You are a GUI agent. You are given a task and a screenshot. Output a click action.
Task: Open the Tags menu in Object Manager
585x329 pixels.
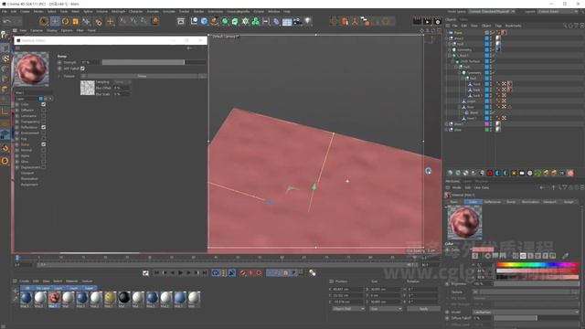coord(498,26)
